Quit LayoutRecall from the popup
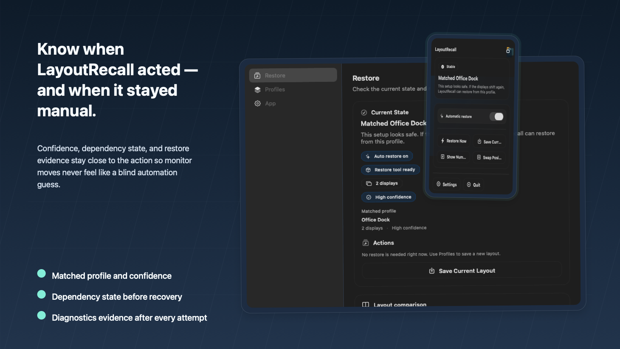This screenshot has width=620, height=349. (474, 185)
